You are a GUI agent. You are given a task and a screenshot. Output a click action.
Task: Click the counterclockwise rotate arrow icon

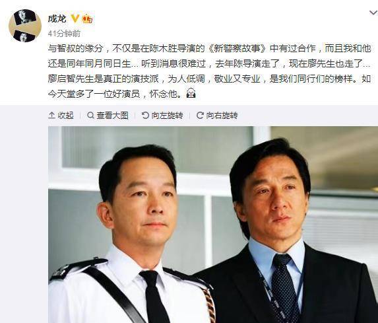tap(145, 115)
